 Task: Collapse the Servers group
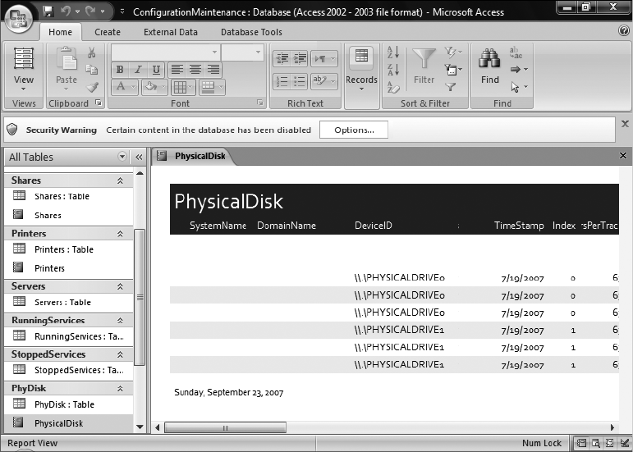pyautogui.click(x=120, y=286)
